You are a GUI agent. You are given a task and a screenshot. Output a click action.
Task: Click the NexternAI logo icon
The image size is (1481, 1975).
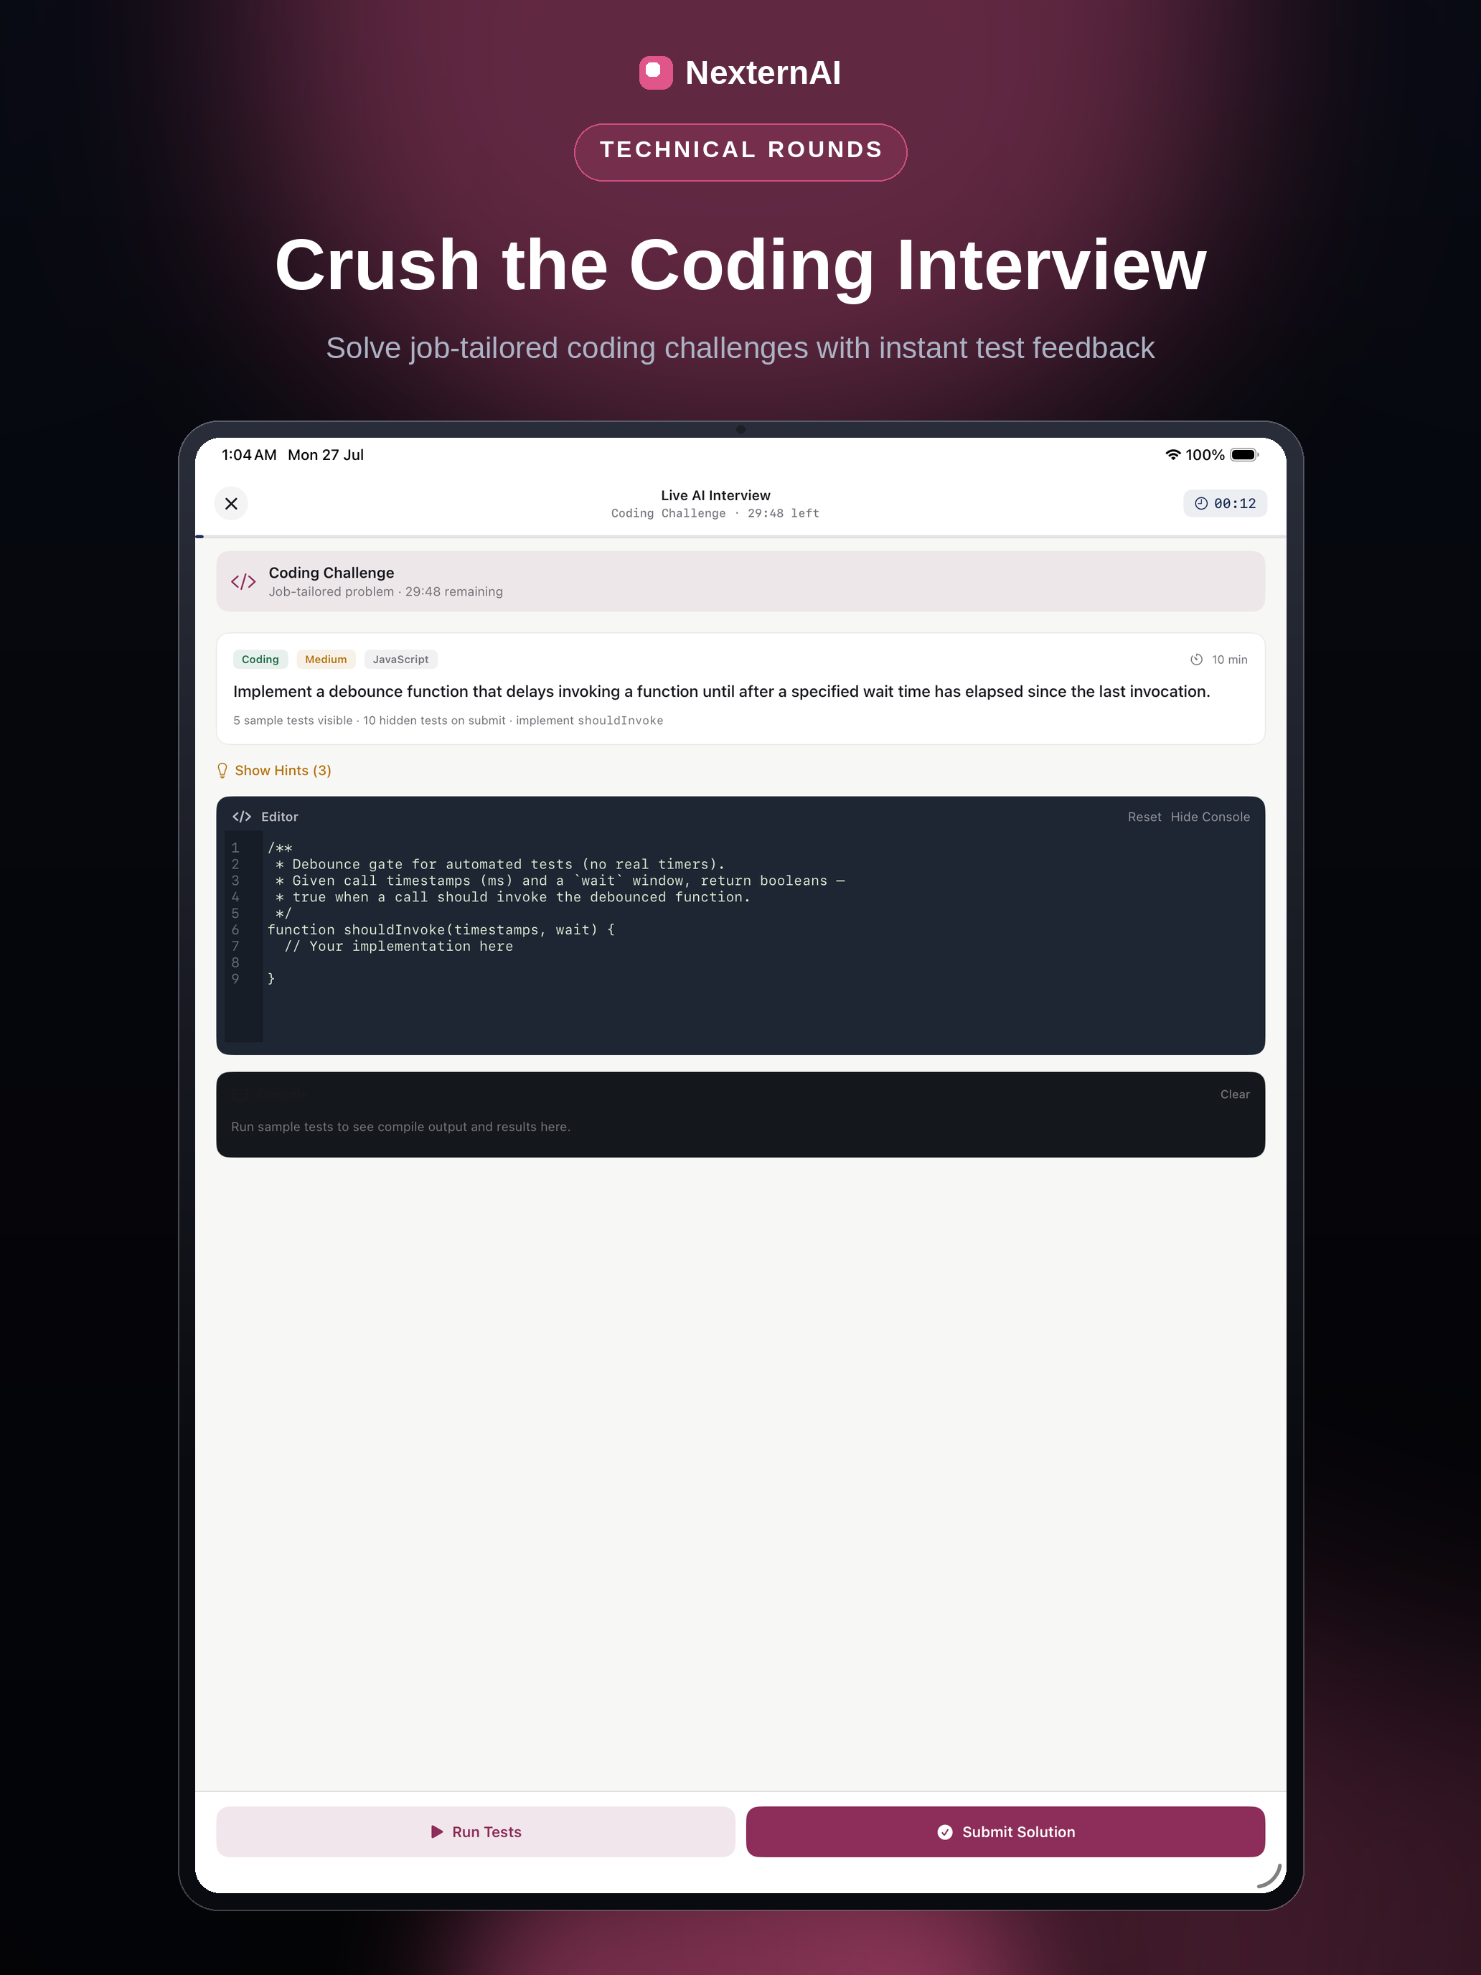tap(655, 72)
